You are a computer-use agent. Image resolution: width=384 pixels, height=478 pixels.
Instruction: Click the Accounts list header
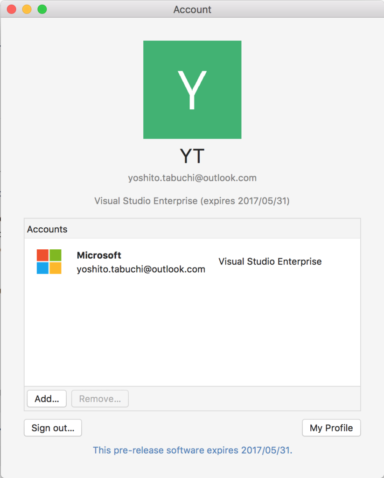(x=192, y=229)
